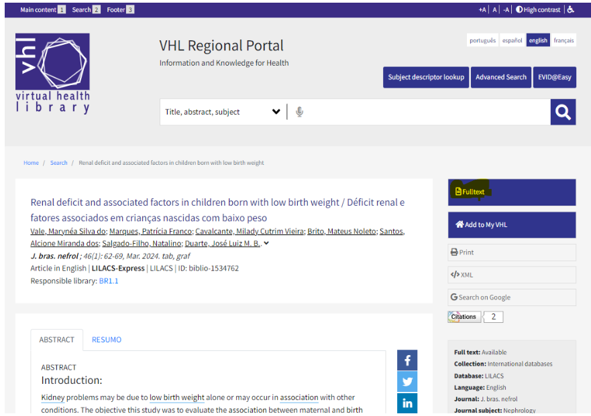Expand the full author list chevron
Image resolution: width=591 pixels, height=416 pixels.
(266, 243)
